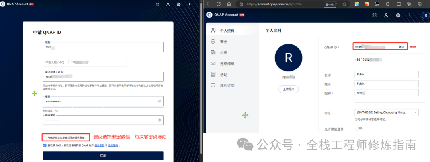The image size is (430, 162).
Task: Open the 中国大陆 (+86) country code selector
Action: [x=55, y=62]
